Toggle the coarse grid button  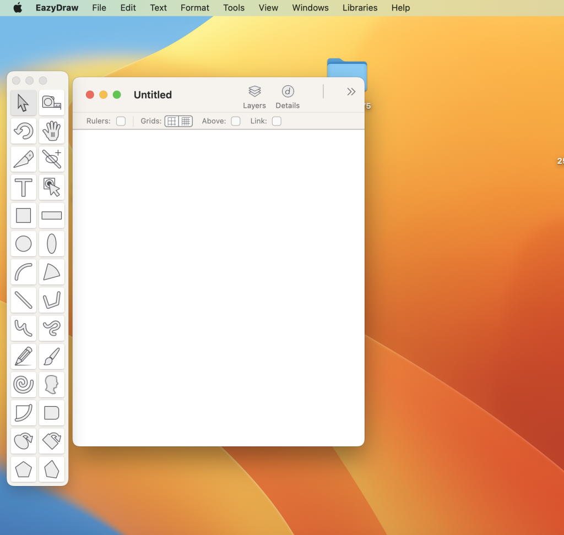(172, 121)
